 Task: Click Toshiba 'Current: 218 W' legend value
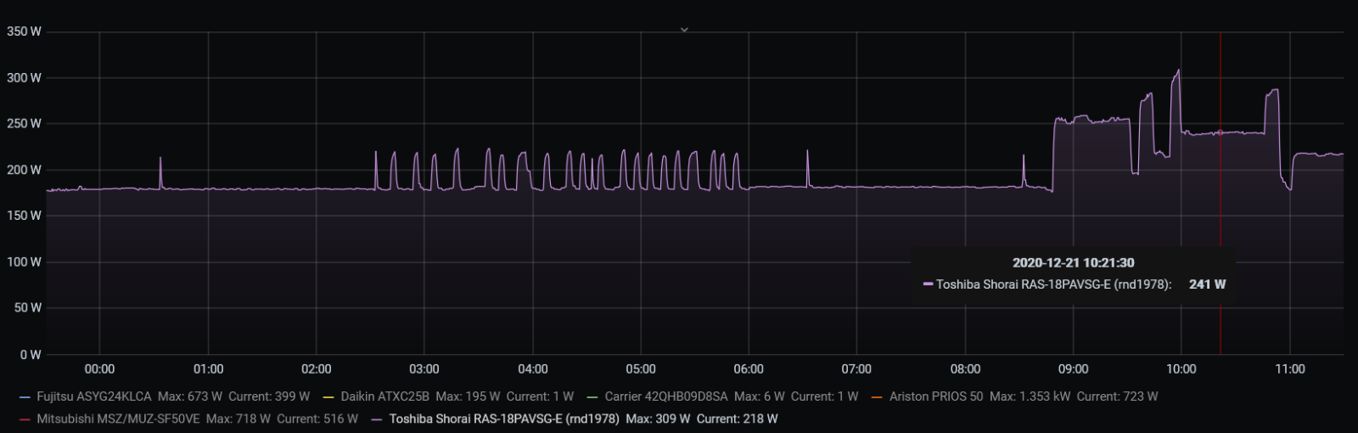[737, 419]
